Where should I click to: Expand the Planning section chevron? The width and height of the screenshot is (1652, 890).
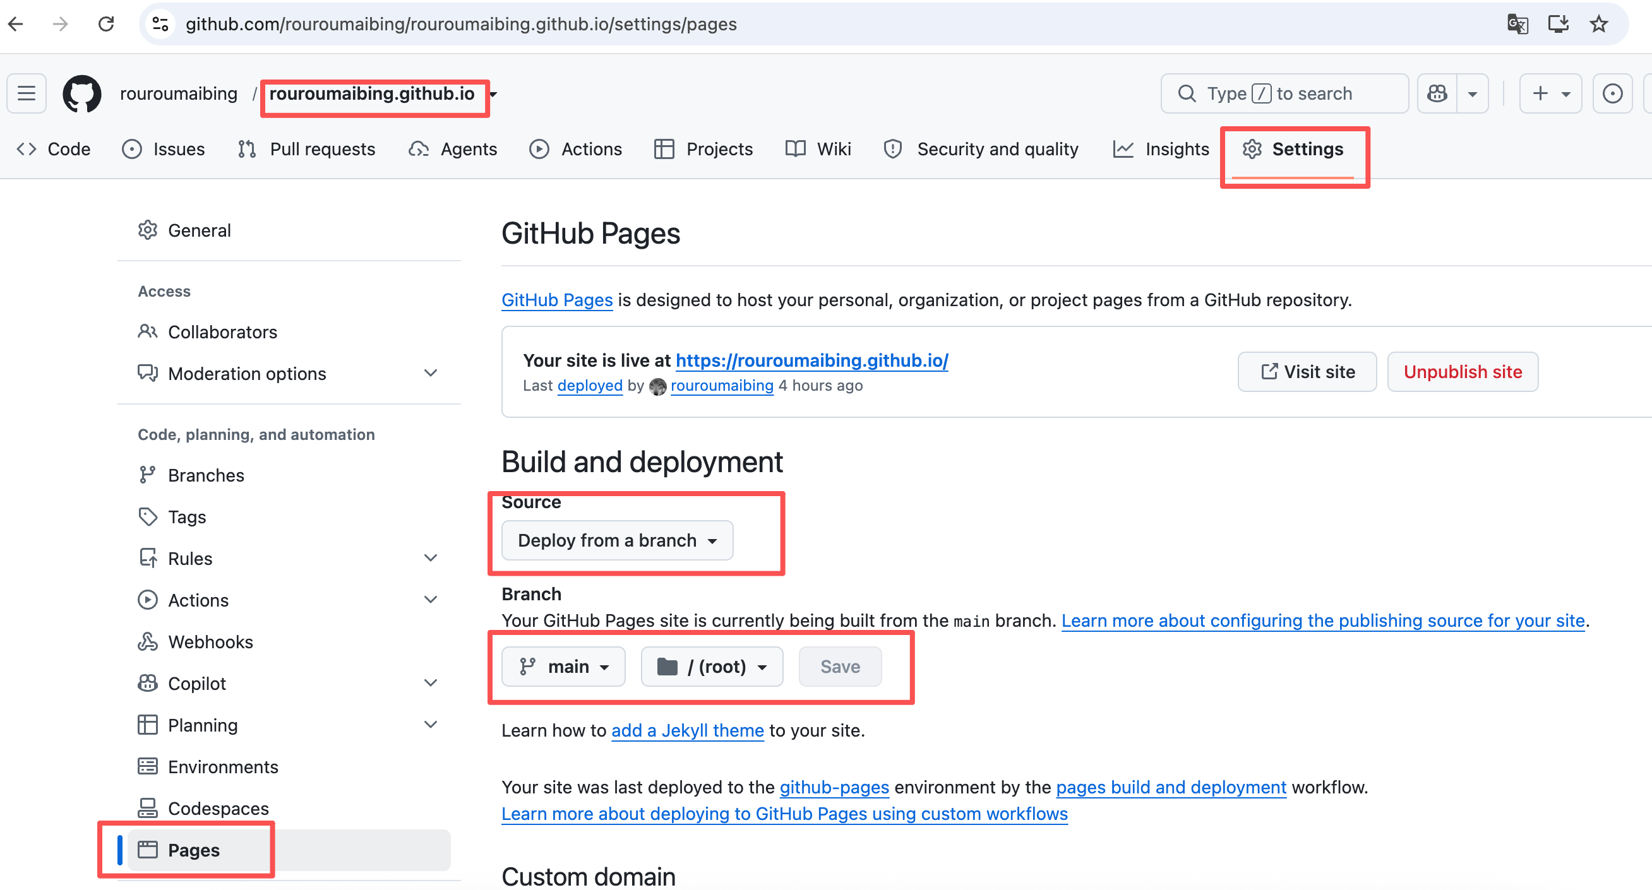(431, 725)
